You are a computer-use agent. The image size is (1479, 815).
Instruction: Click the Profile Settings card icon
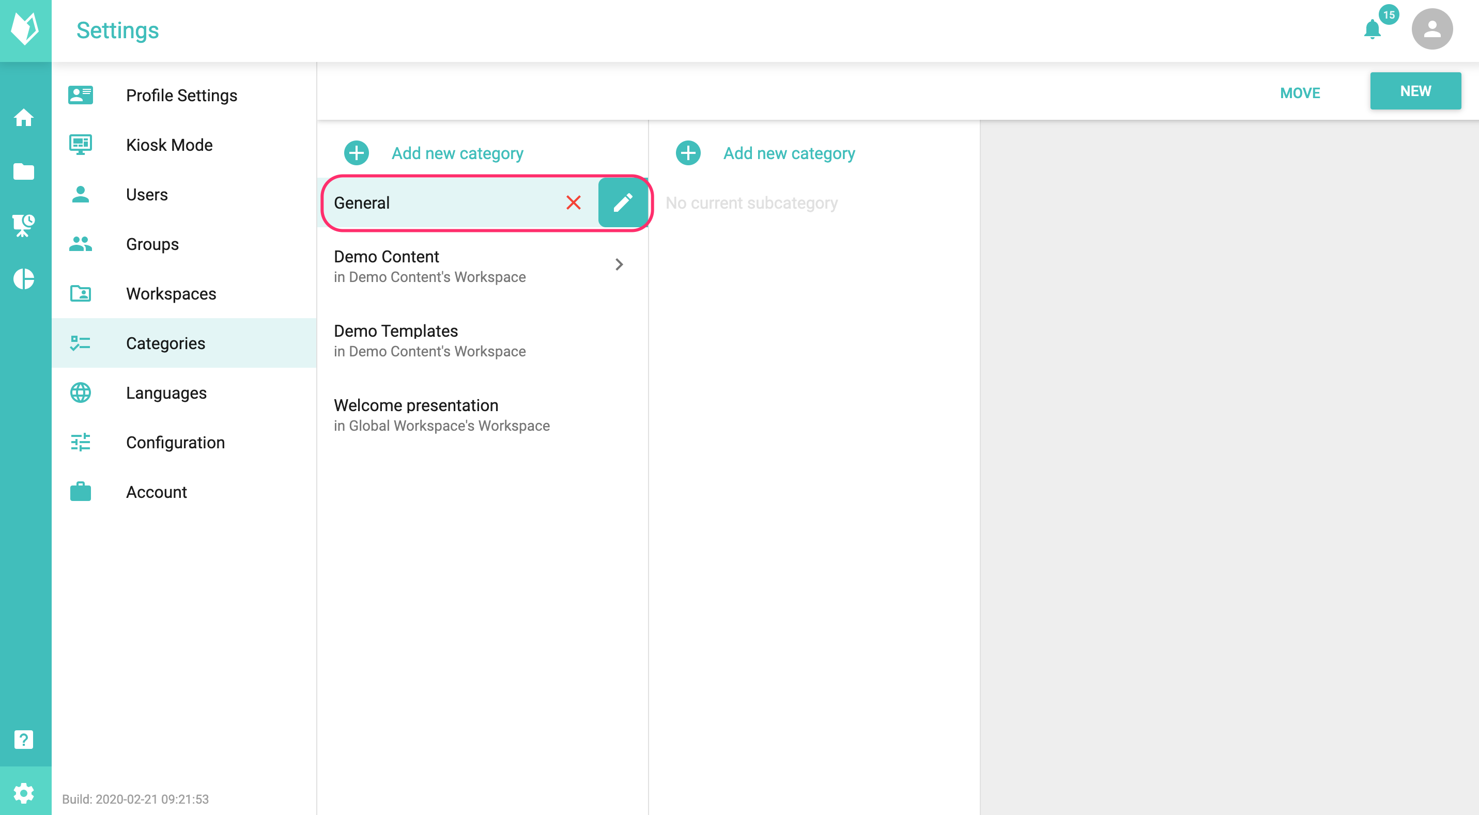point(81,95)
